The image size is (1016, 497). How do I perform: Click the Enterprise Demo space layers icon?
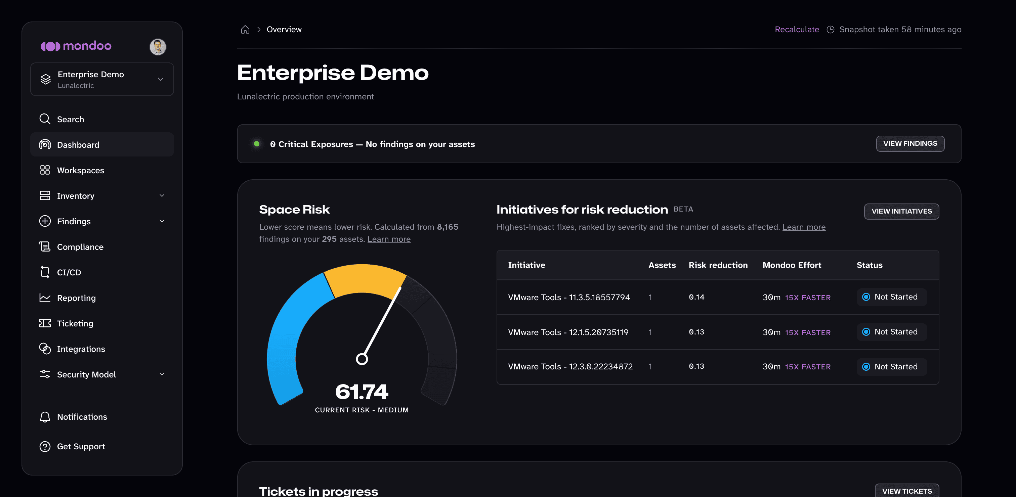(46, 79)
